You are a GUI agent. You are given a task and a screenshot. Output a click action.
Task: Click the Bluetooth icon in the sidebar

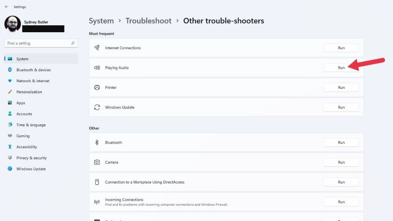click(10, 70)
